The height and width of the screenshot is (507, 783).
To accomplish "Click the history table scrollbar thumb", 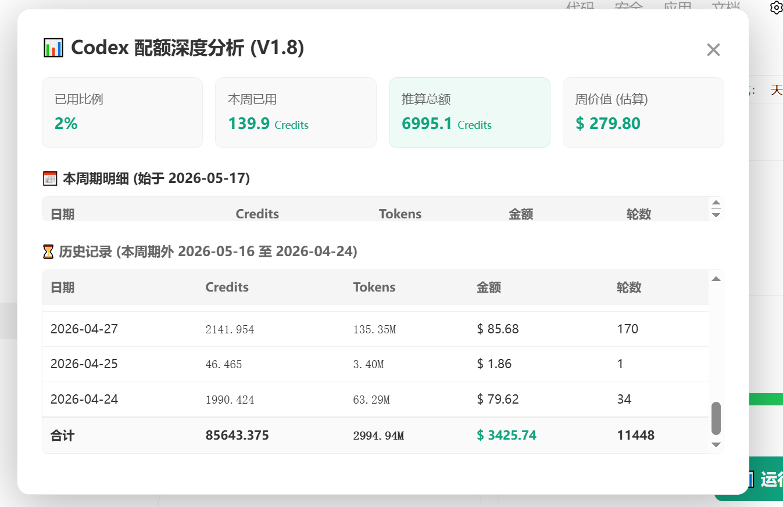I will pyautogui.click(x=716, y=418).
